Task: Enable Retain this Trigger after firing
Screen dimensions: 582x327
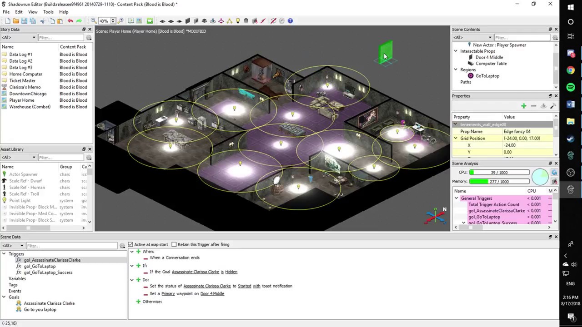Action: point(174,244)
